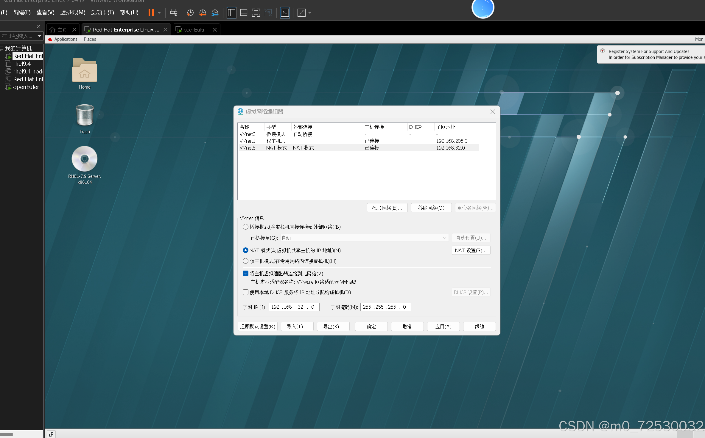
Task: Open the power options dropdown arrow
Action: point(159,13)
